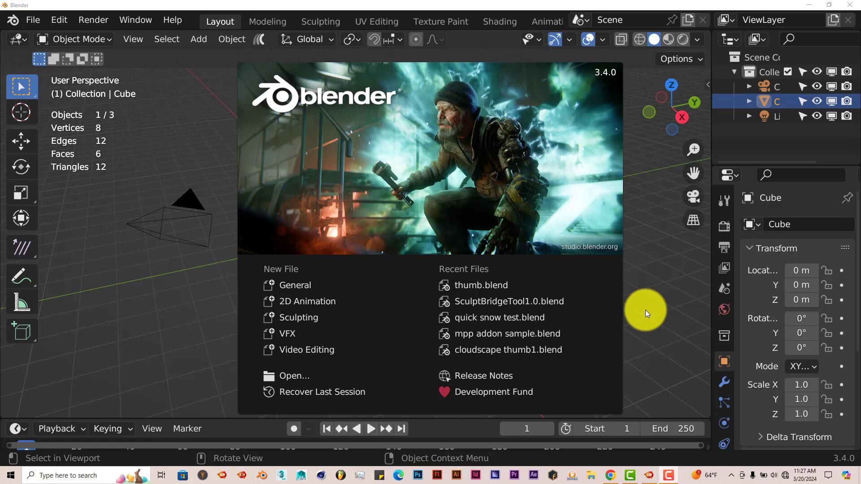The width and height of the screenshot is (861, 484).
Task: Open the thumb.blend recent file
Action: tap(481, 285)
